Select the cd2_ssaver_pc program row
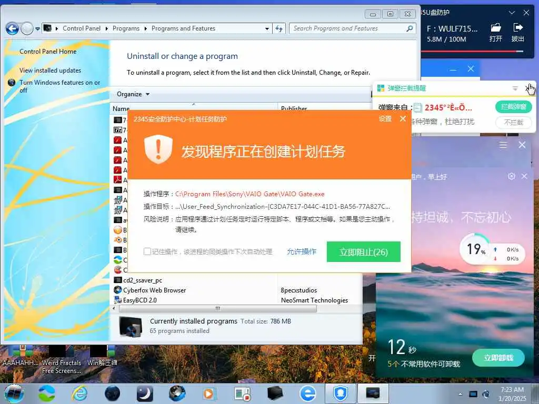Image resolution: width=539 pixels, height=404 pixels. 143,280
